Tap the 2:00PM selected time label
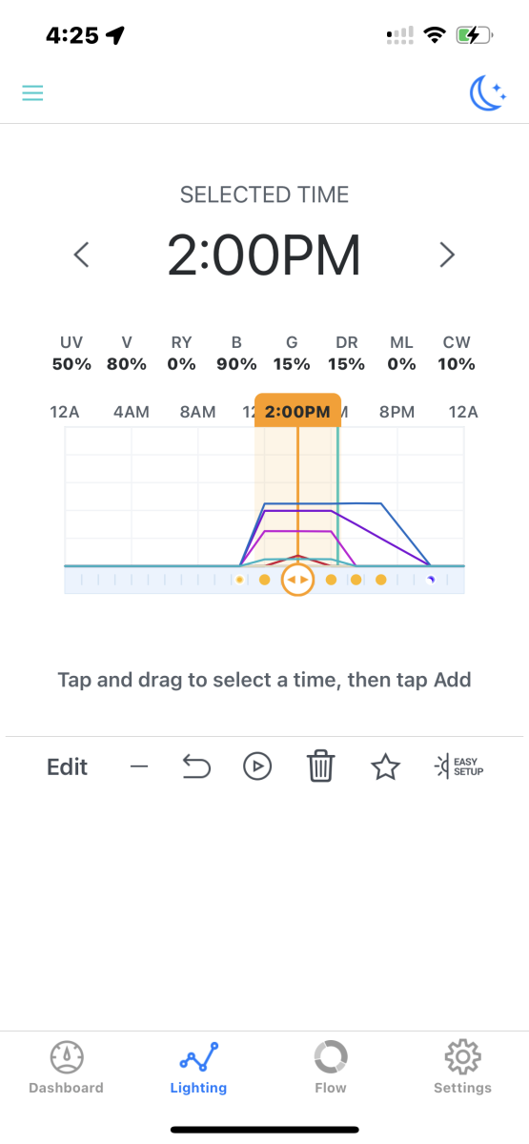 (x=264, y=255)
